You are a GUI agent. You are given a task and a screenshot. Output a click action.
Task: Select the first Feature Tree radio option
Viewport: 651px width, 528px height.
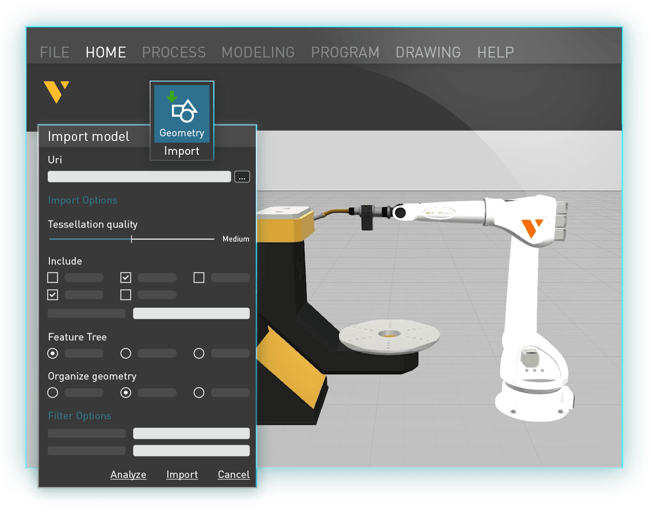(x=52, y=353)
